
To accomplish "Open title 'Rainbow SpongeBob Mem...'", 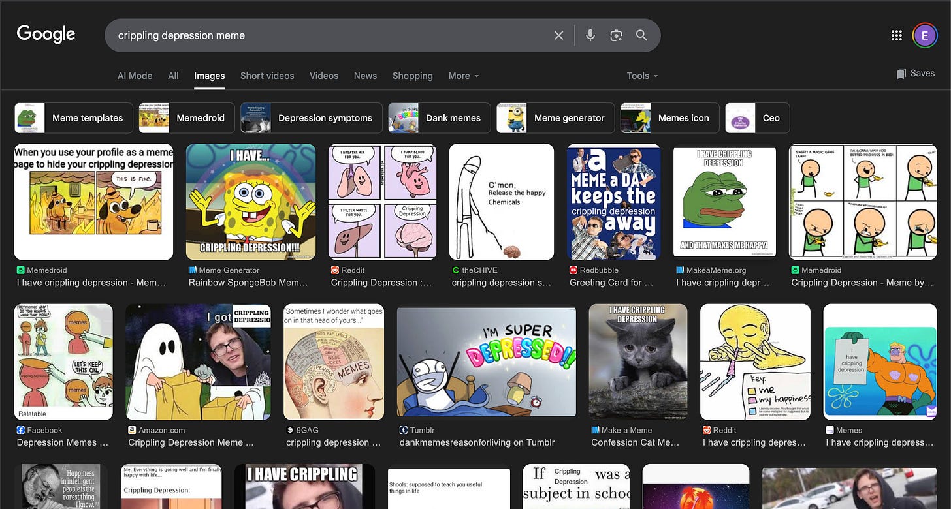I will coord(248,283).
